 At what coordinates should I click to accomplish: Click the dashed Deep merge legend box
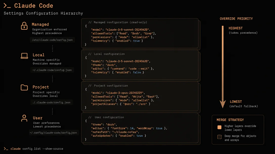219,137
